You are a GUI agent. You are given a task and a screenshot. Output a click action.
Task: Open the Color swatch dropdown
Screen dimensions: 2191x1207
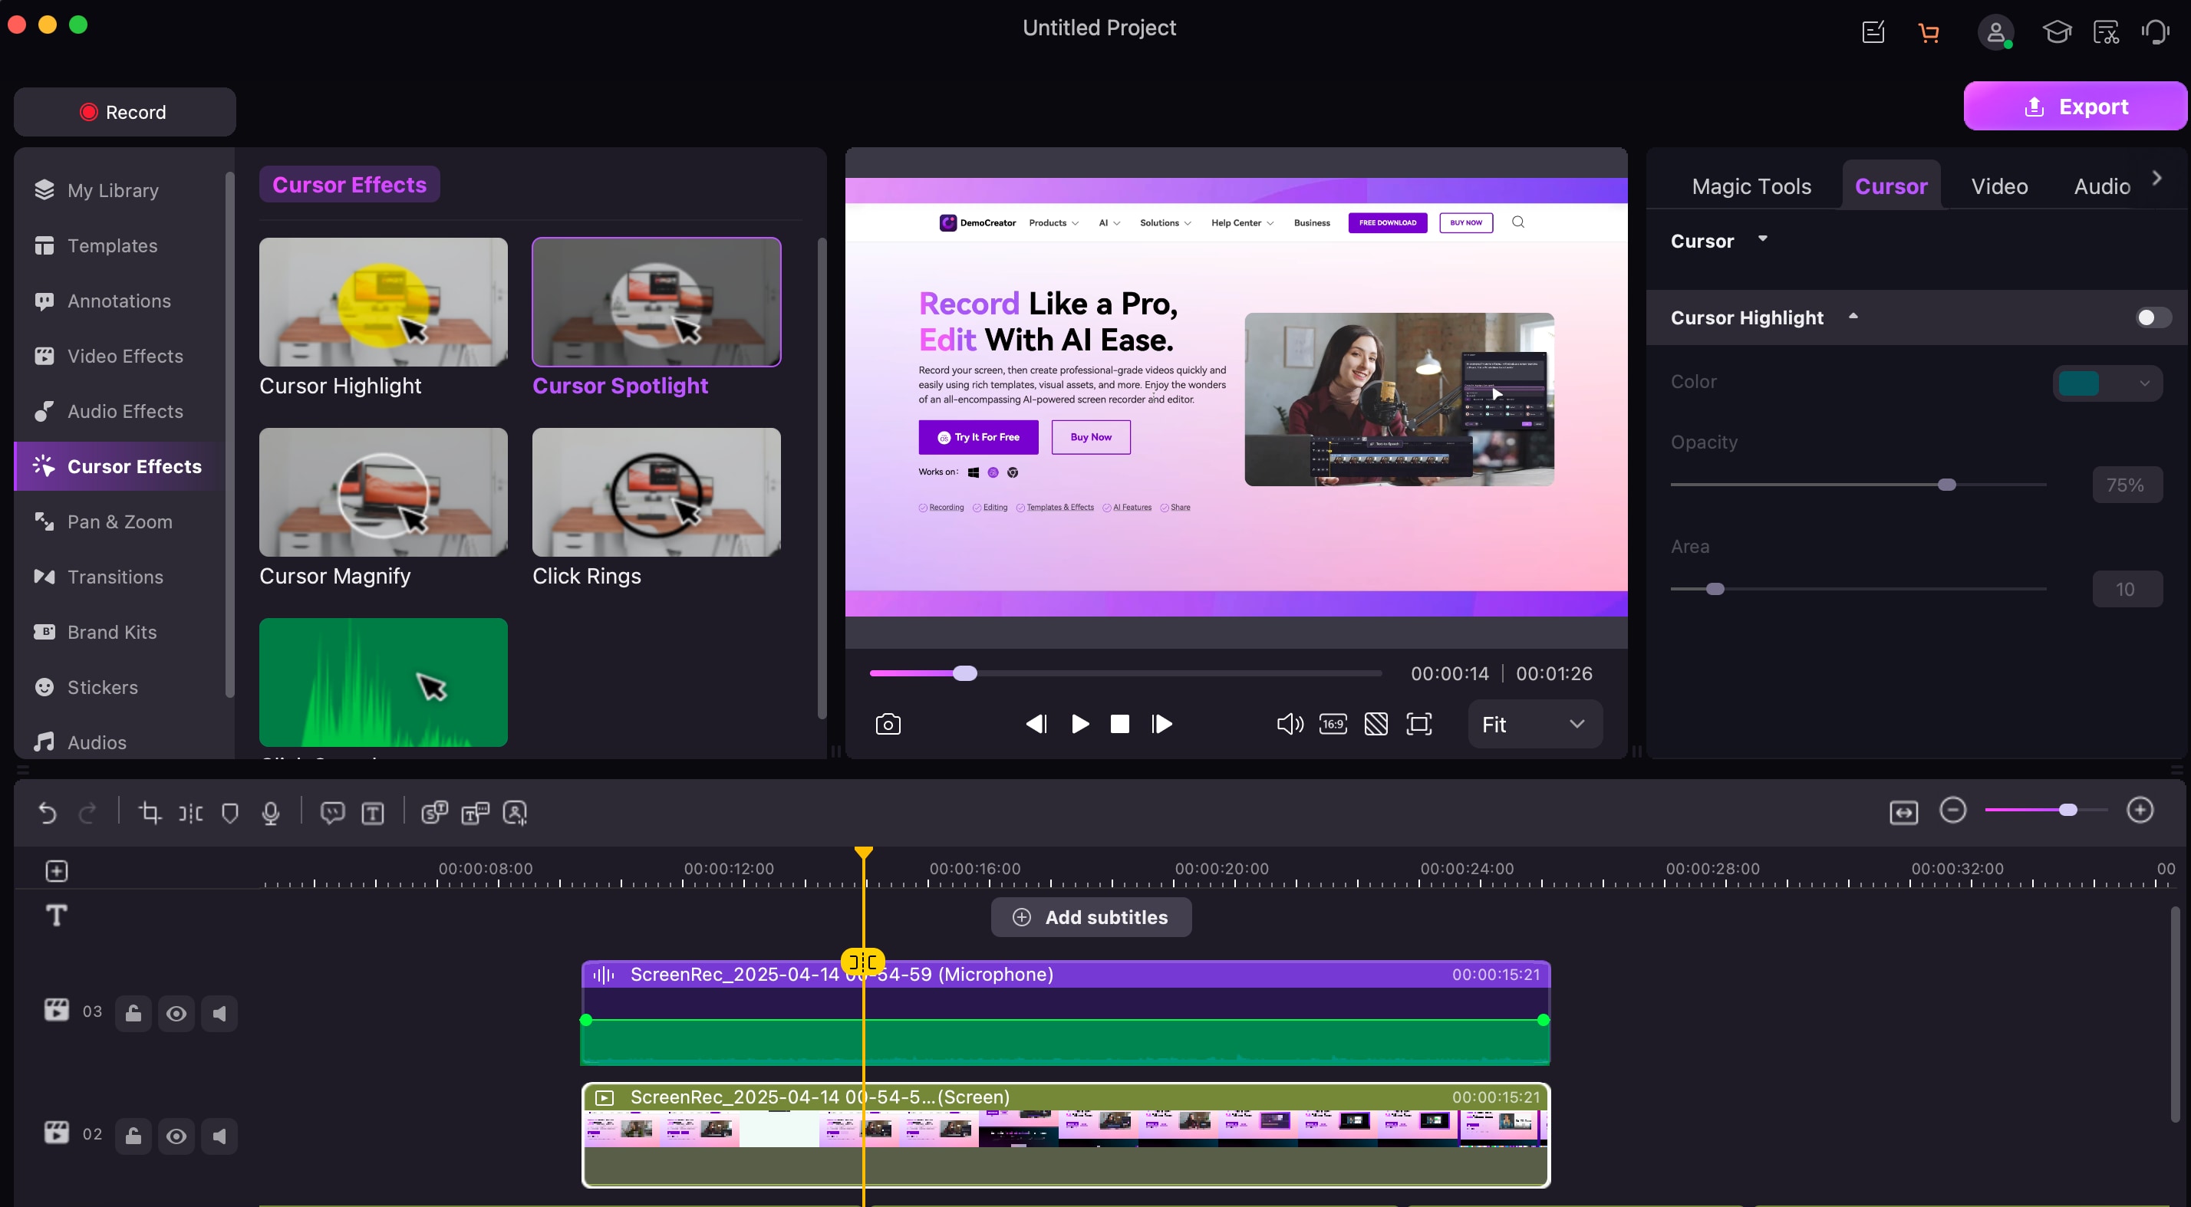coord(2107,383)
